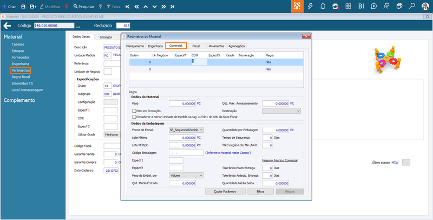Click the lightning bolt shortcut icon

tap(310, 6)
